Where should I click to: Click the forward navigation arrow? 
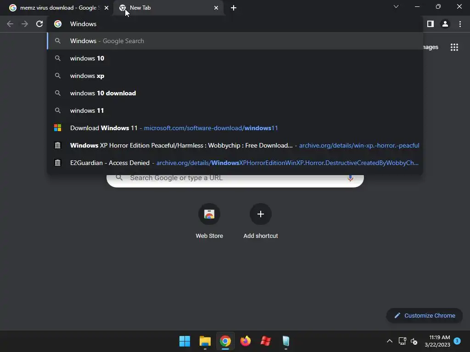click(x=25, y=24)
